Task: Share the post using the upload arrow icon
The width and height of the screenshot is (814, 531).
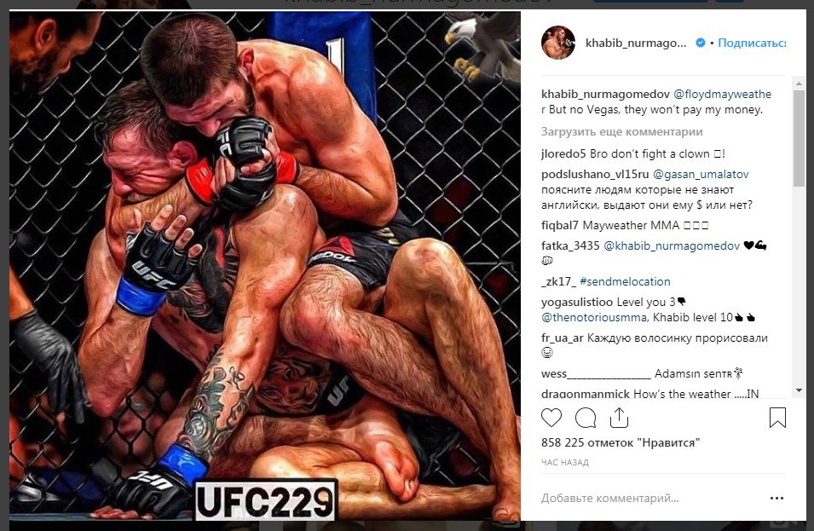Action: [x=619, y=418]
